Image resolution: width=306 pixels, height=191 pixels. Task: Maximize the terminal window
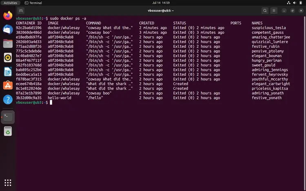pyautogui.click(x=293, y=11)
